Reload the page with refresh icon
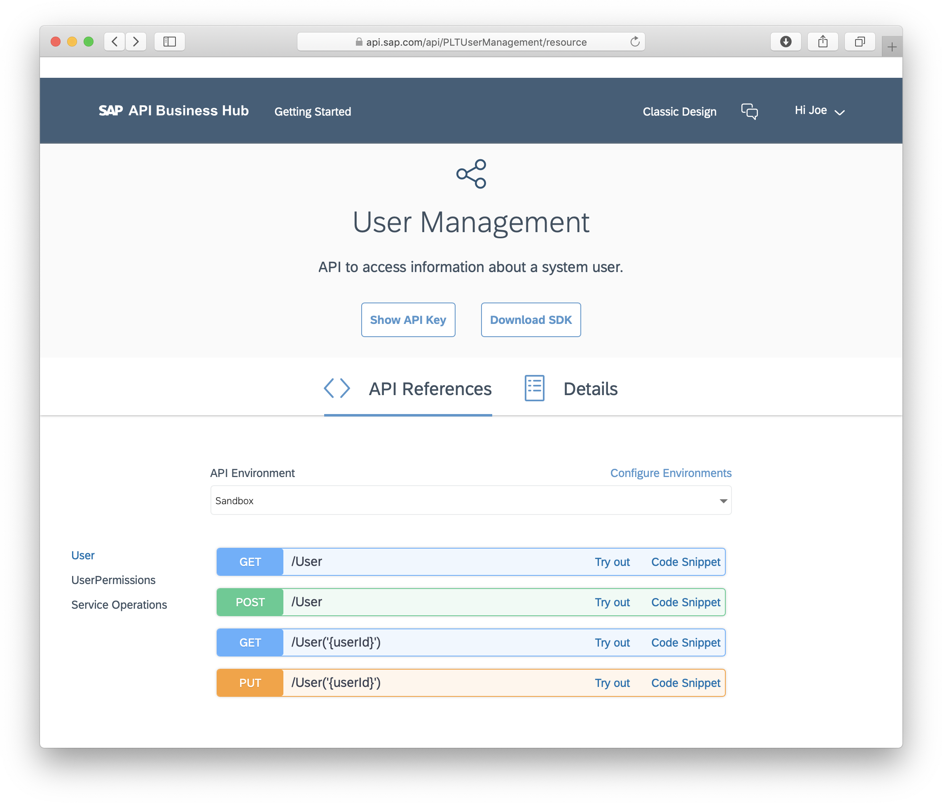The height and width of the screenshot is (803, 942). pyautogui.click(x=635, y=42)
